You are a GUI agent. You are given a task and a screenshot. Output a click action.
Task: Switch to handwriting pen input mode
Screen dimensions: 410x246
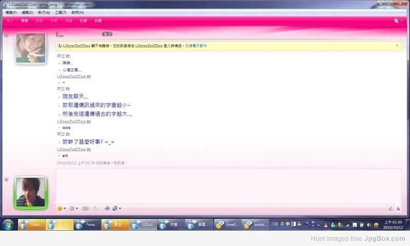[x=391, y=209]
